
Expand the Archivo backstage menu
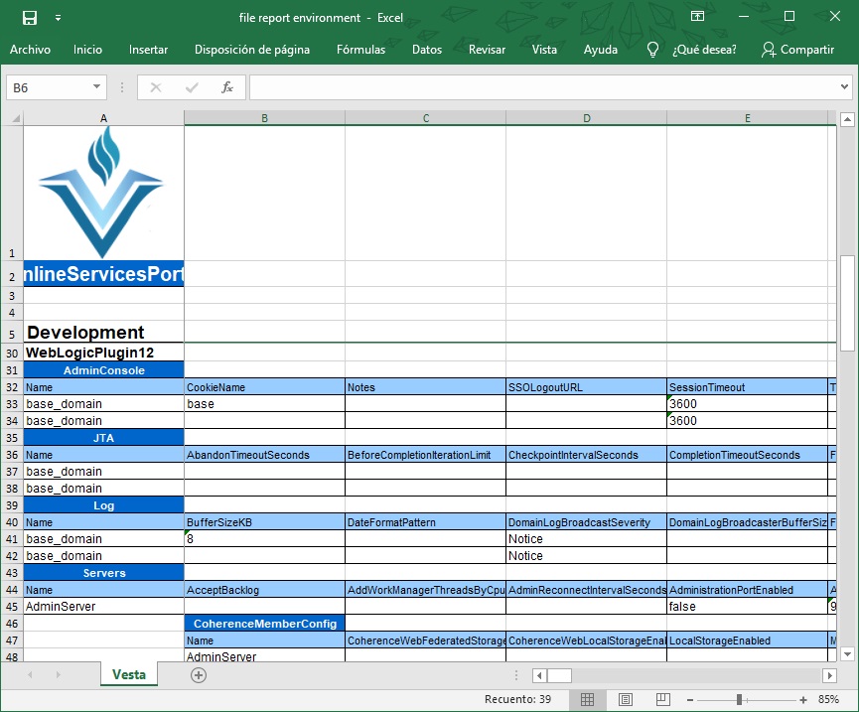(x=30, y=49)
